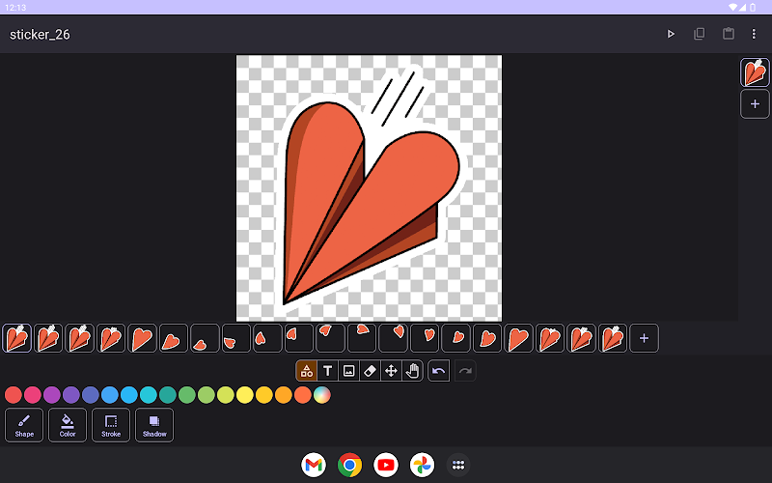Copy the frame using copy icon
The width and height of the screenshot is (772, 483).
700,34
